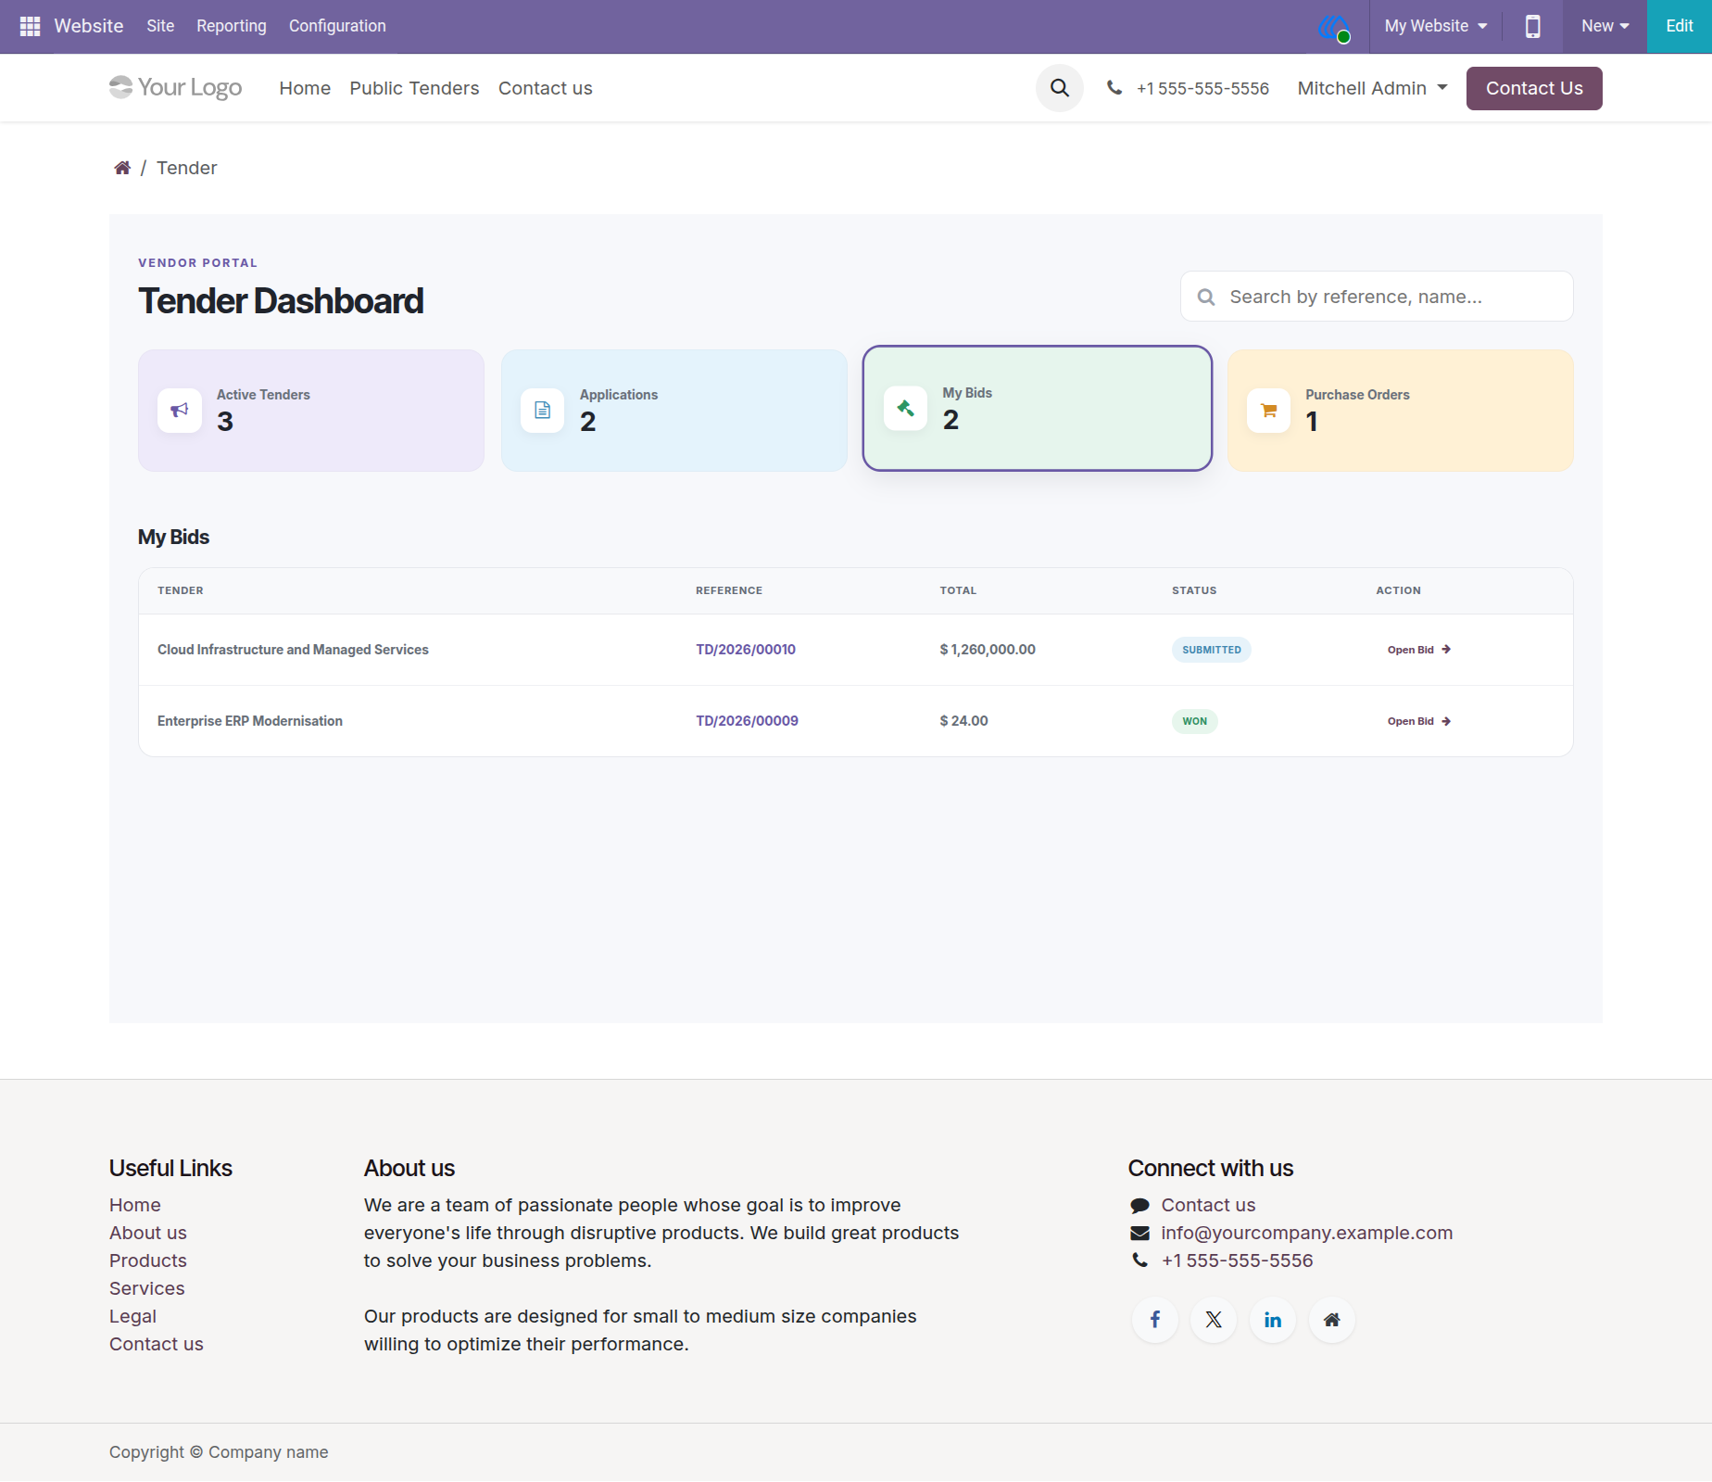Open the Facebook social icon
The width and height of the screenshot is (1712, 1482).
click(x=1155, y=1320)
